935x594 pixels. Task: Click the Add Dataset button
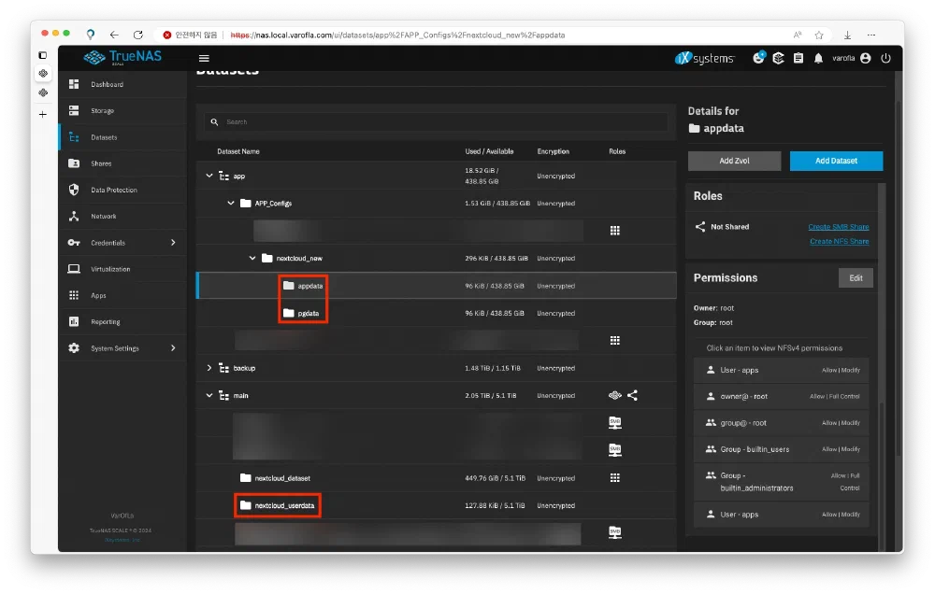click(x=835, y=161)
